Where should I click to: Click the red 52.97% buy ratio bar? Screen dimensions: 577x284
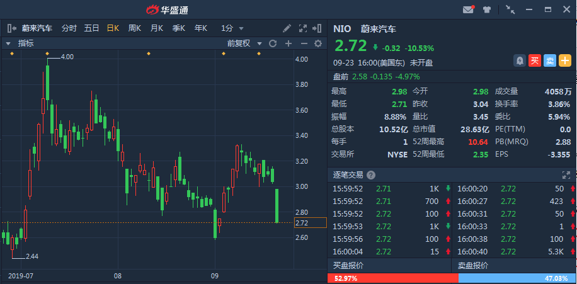[392, 278]
